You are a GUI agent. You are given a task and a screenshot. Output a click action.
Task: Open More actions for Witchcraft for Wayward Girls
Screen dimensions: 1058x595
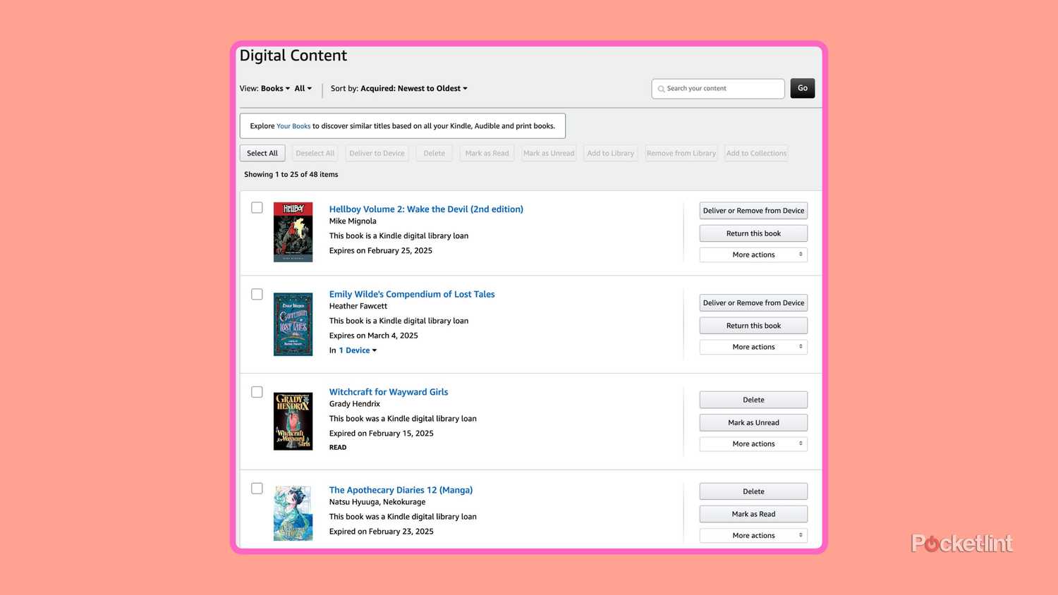tap(753, 444)
